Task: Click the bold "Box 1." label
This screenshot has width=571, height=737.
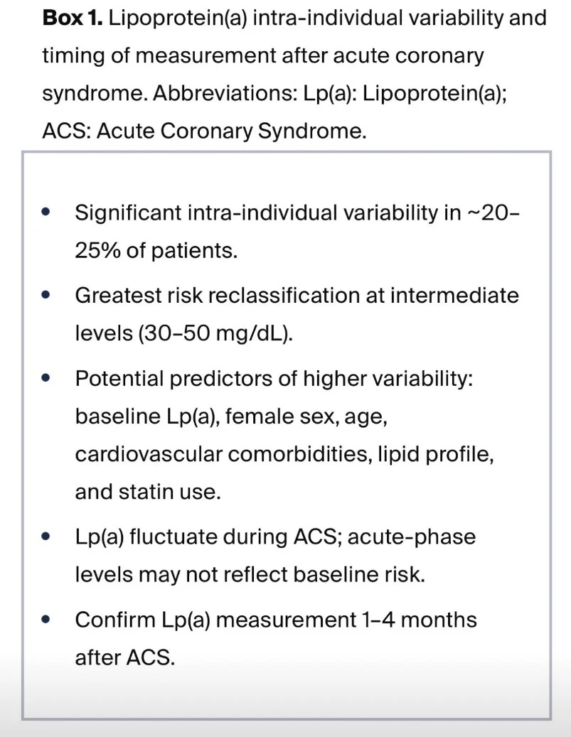Action: tap(74, 18)
